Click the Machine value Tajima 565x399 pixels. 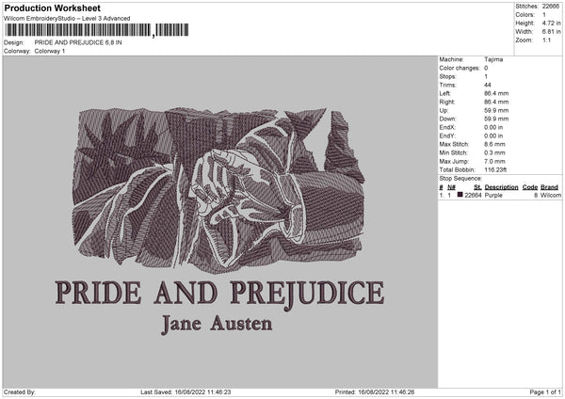493,59
